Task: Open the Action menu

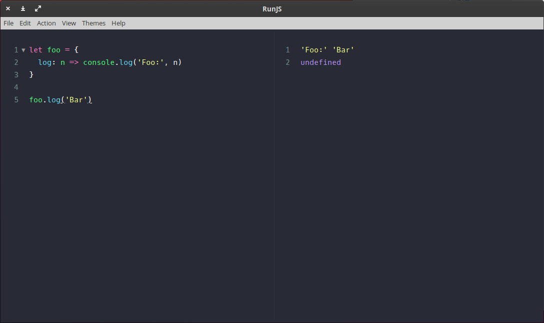Action: click(x=46, y=23)
